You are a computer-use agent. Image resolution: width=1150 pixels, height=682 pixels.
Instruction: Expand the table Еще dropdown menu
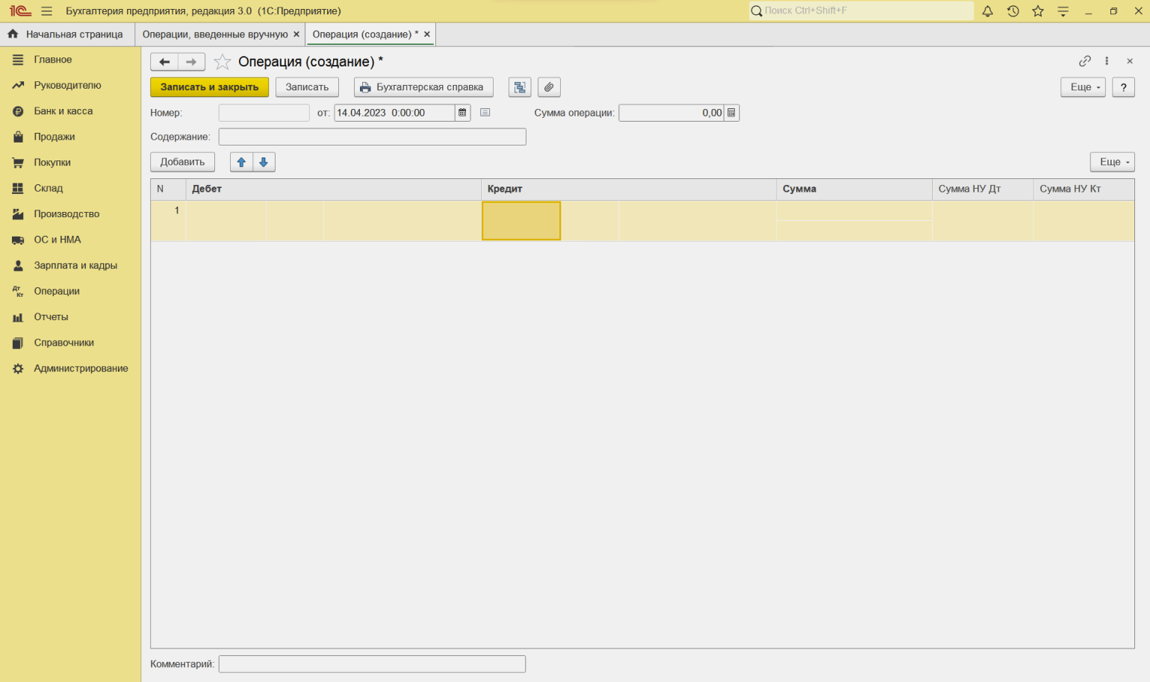coord(1111,162)
